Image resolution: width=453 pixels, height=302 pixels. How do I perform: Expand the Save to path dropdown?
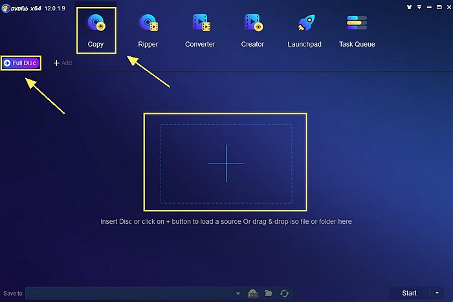pyautogui.click(x=238, y=294)
